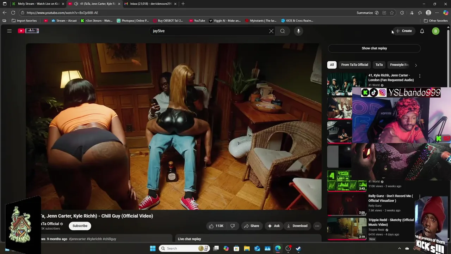Open YouTube bookmark in favorites bar
Image resolution: width=451 pixels, height=254 pixels.
point(197,20)
